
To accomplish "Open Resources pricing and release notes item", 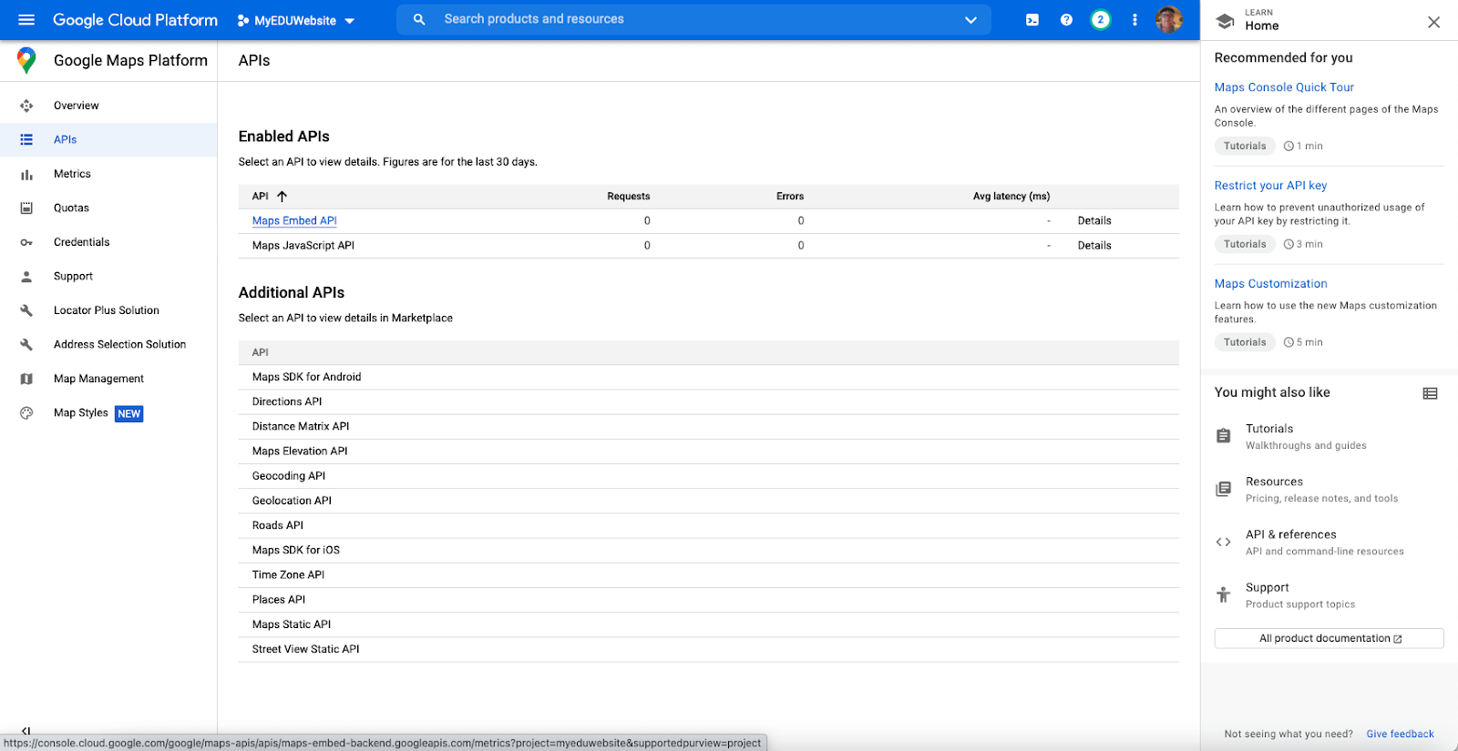I will [1321, 490].
